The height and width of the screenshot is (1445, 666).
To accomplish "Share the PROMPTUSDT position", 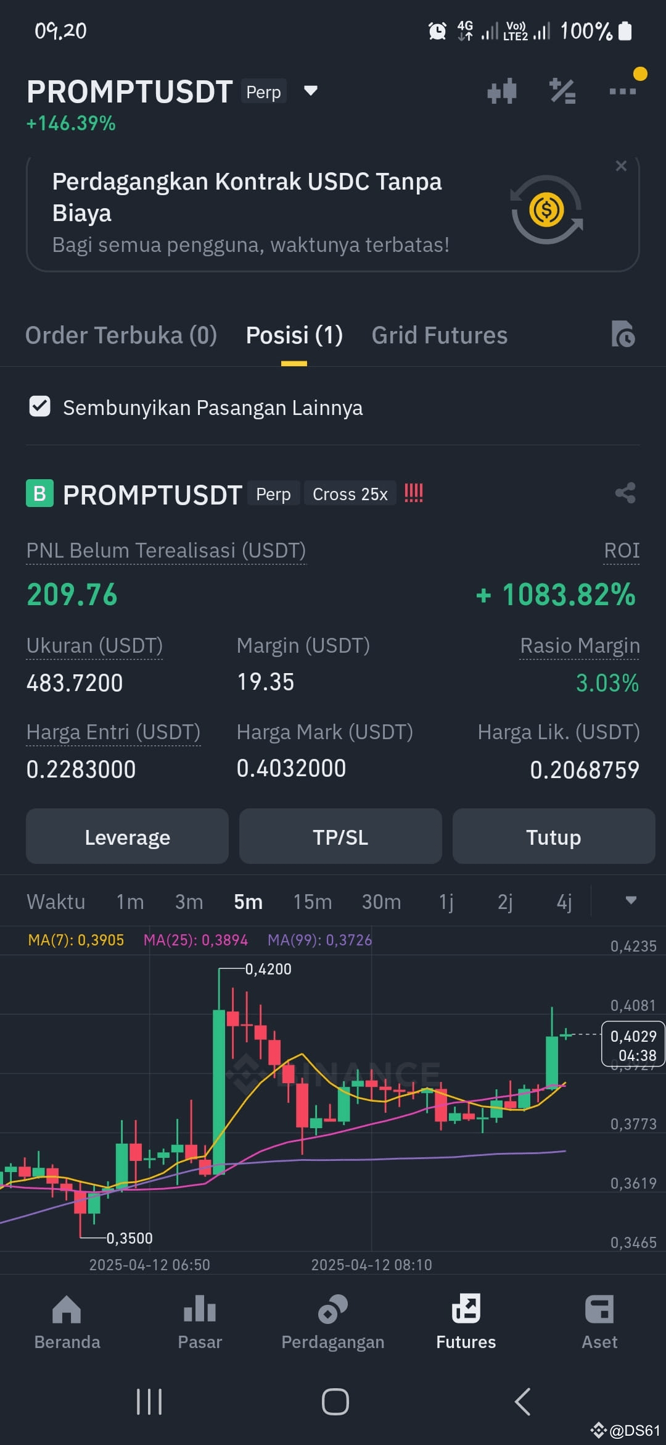I will click(625, 493).
